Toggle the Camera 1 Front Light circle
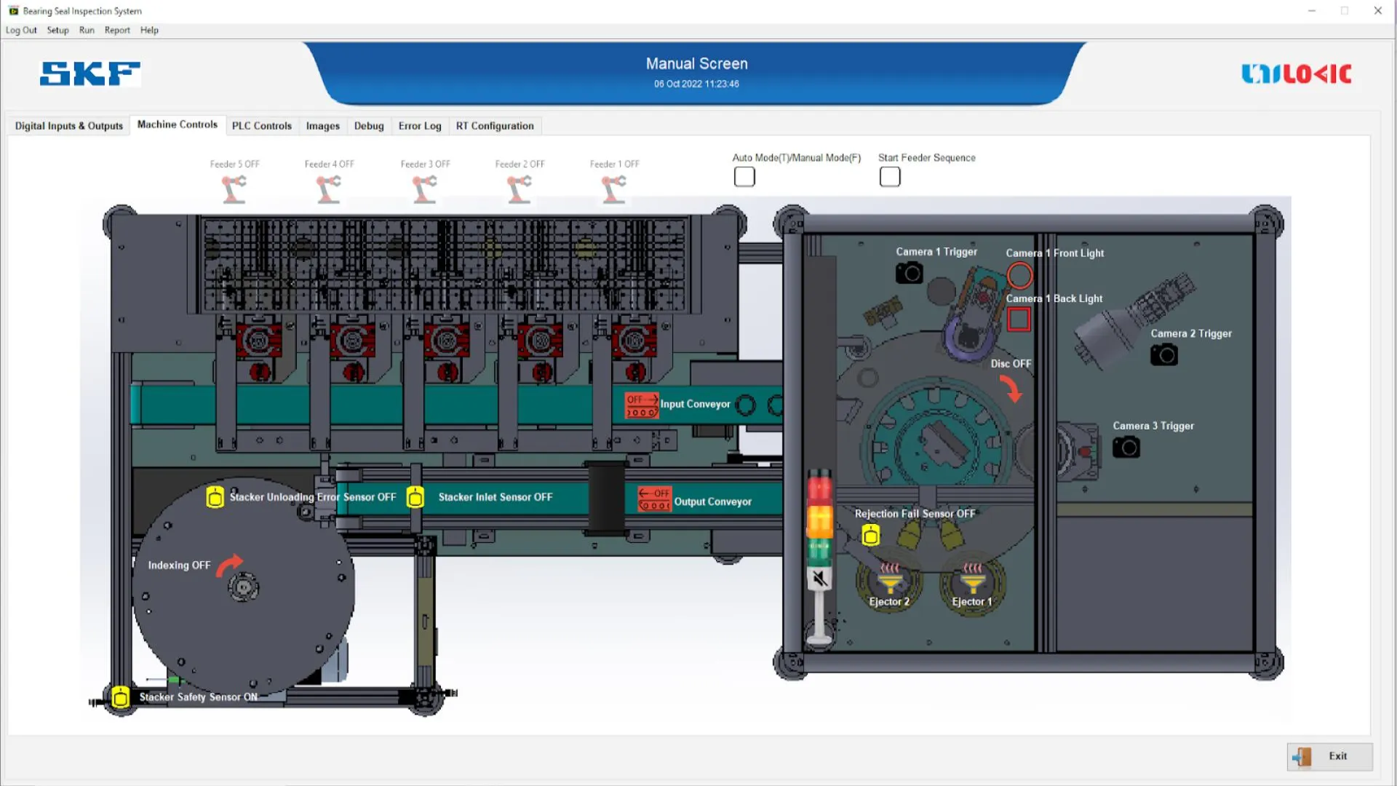 tap(1019, 276)
